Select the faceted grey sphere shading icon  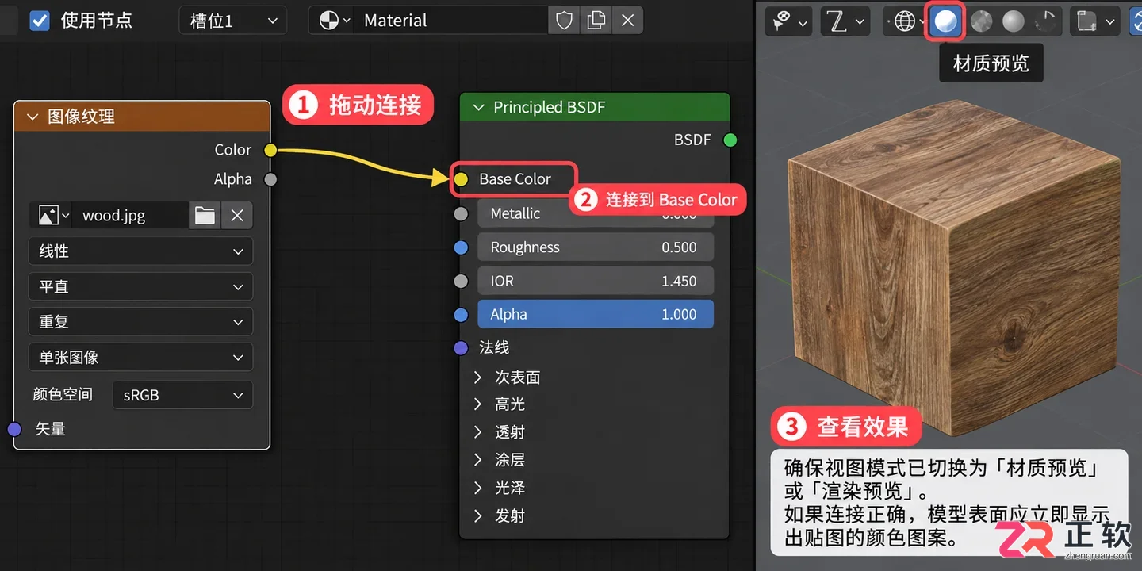click(x=981, y=21)
